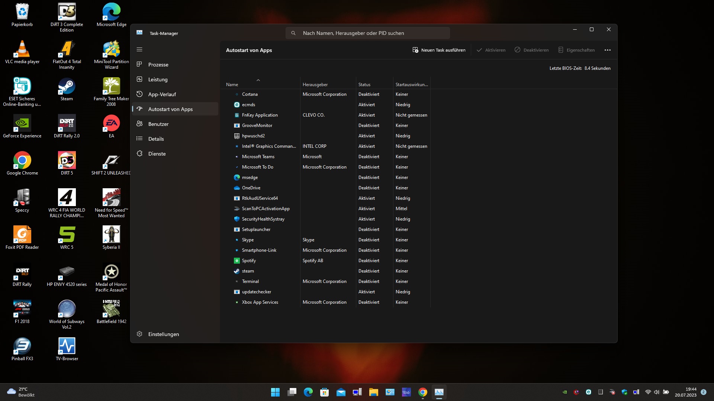The width and height of the screenshot is (714, 401).
Task: Select the Benutzer users icon
Action: (x=139, y=124)
